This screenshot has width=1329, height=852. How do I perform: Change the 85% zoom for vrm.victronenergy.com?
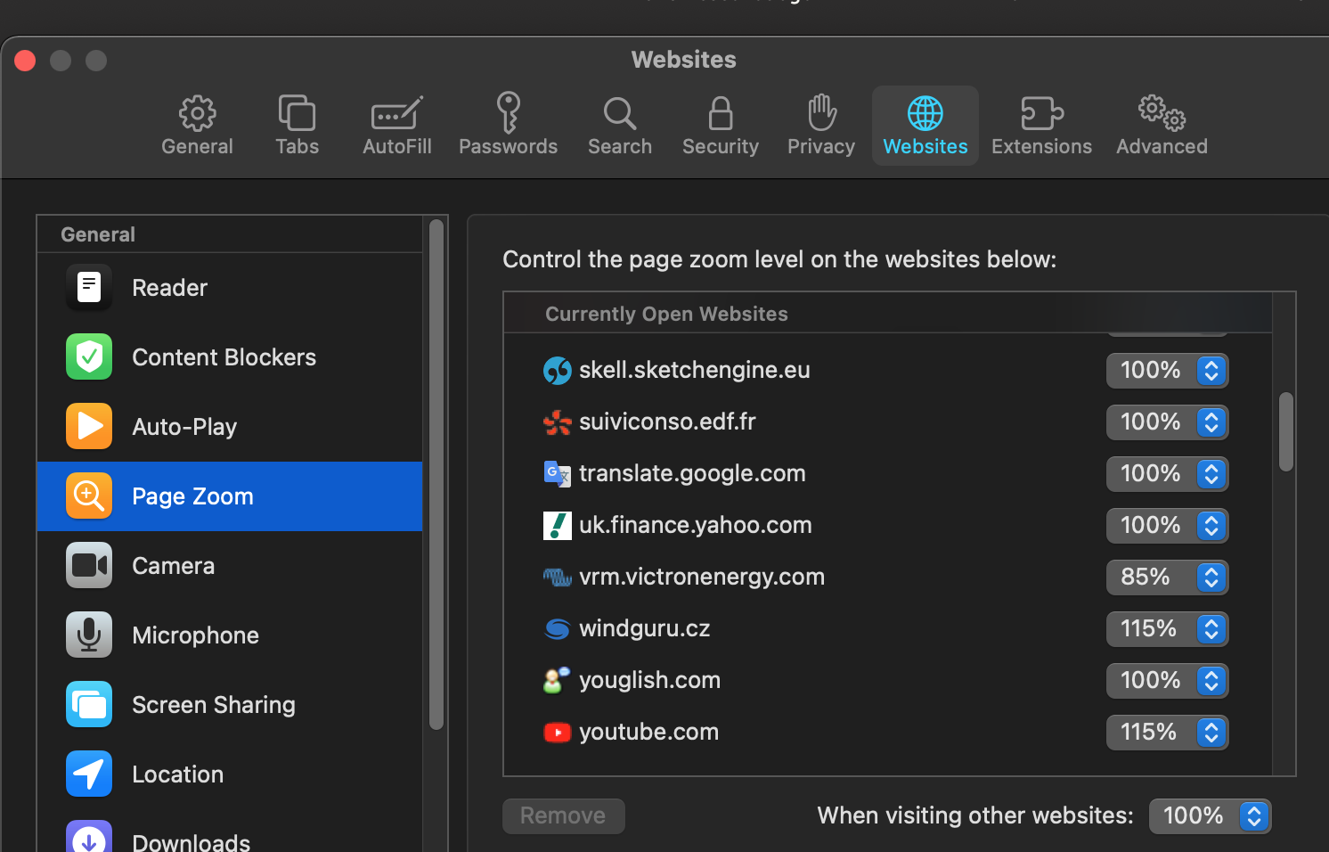click(1167, 578)
